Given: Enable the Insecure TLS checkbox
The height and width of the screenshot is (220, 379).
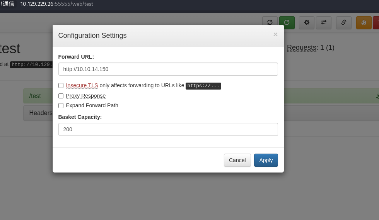Looking at the screenshot, I should point(61,85).
